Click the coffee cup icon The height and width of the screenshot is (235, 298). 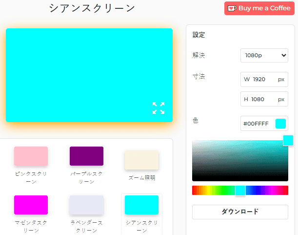232,8
